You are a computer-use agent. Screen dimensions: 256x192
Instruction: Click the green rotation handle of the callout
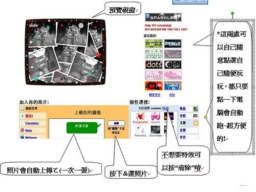click(x=232, y=13)
